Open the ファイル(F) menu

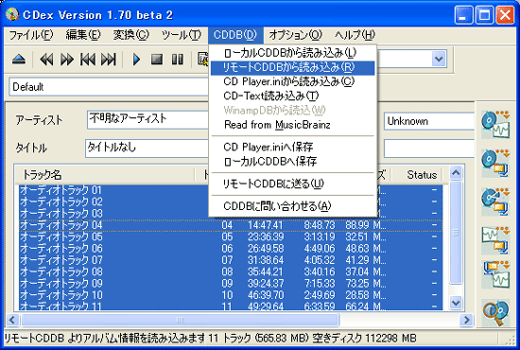[x=31, y=35]
